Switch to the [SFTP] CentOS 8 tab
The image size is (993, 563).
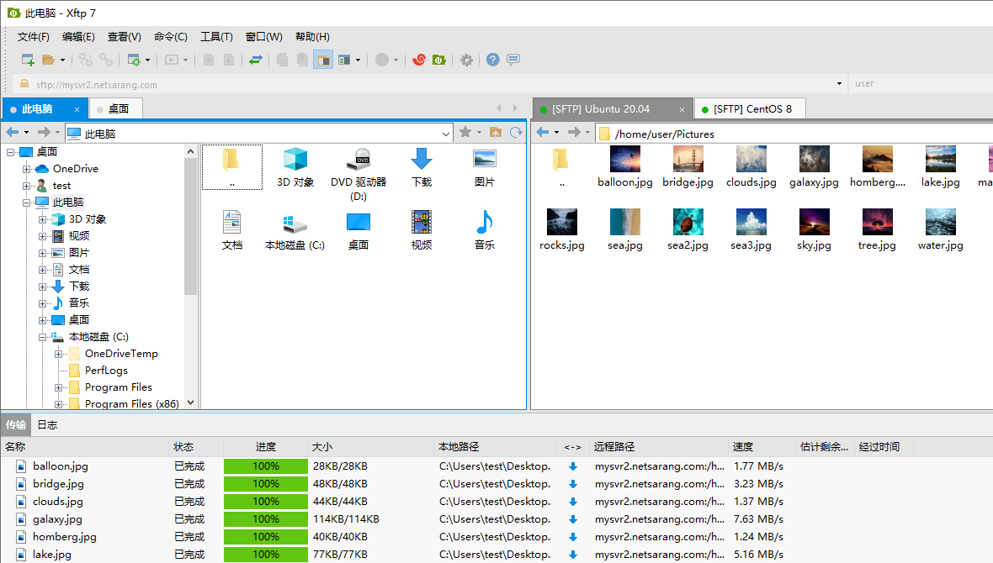tap(750, 108)
